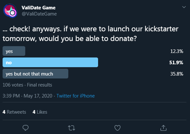
Task: Open ValiDate Game display name
Action: (x=39, y=8)
